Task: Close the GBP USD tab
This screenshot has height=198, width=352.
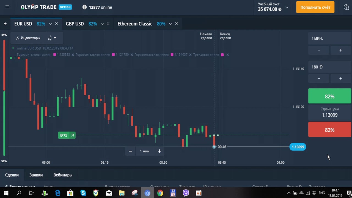Action: [108, 24]
